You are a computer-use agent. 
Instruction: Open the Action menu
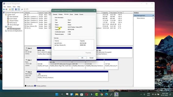(9, 7)
